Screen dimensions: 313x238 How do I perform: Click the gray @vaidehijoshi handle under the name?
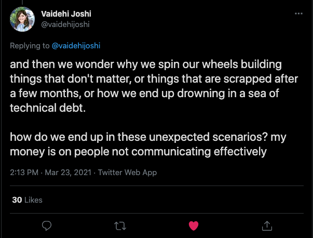tap(65, 24)
